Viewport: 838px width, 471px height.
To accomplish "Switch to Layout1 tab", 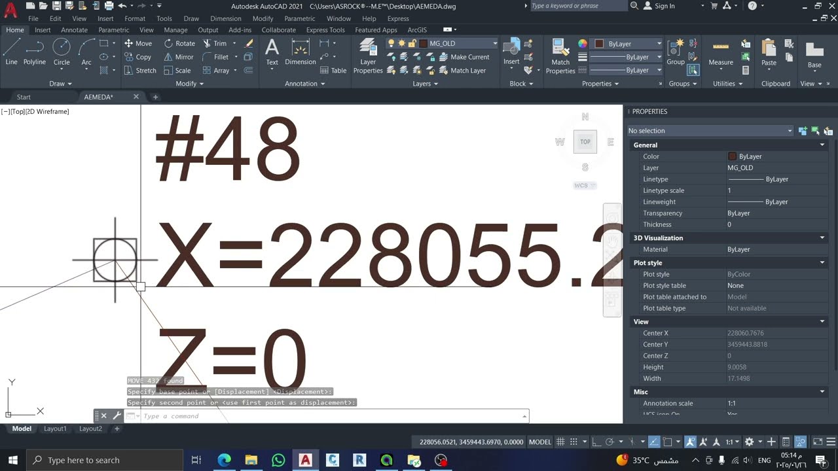I will click(x=55, y=429).
